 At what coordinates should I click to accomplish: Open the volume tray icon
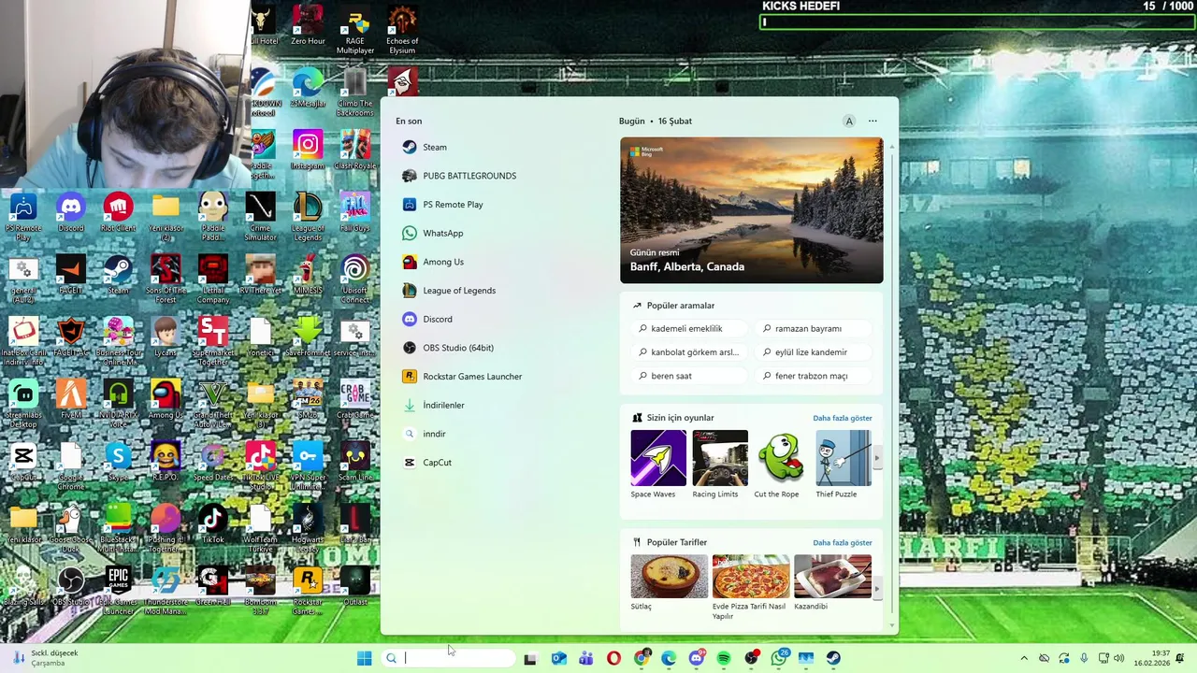point(1119,658)
